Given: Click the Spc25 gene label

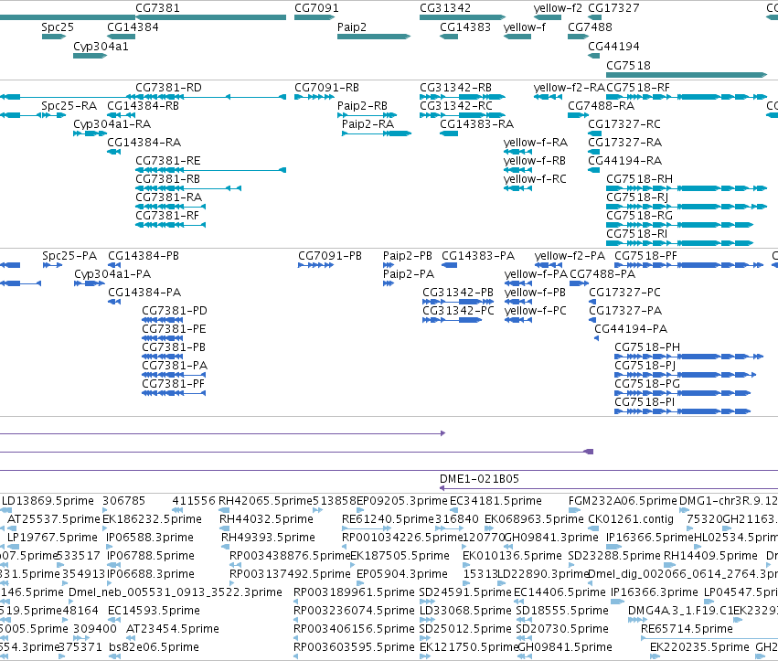Looking at the screenshot, I should [x=58, y=27].
